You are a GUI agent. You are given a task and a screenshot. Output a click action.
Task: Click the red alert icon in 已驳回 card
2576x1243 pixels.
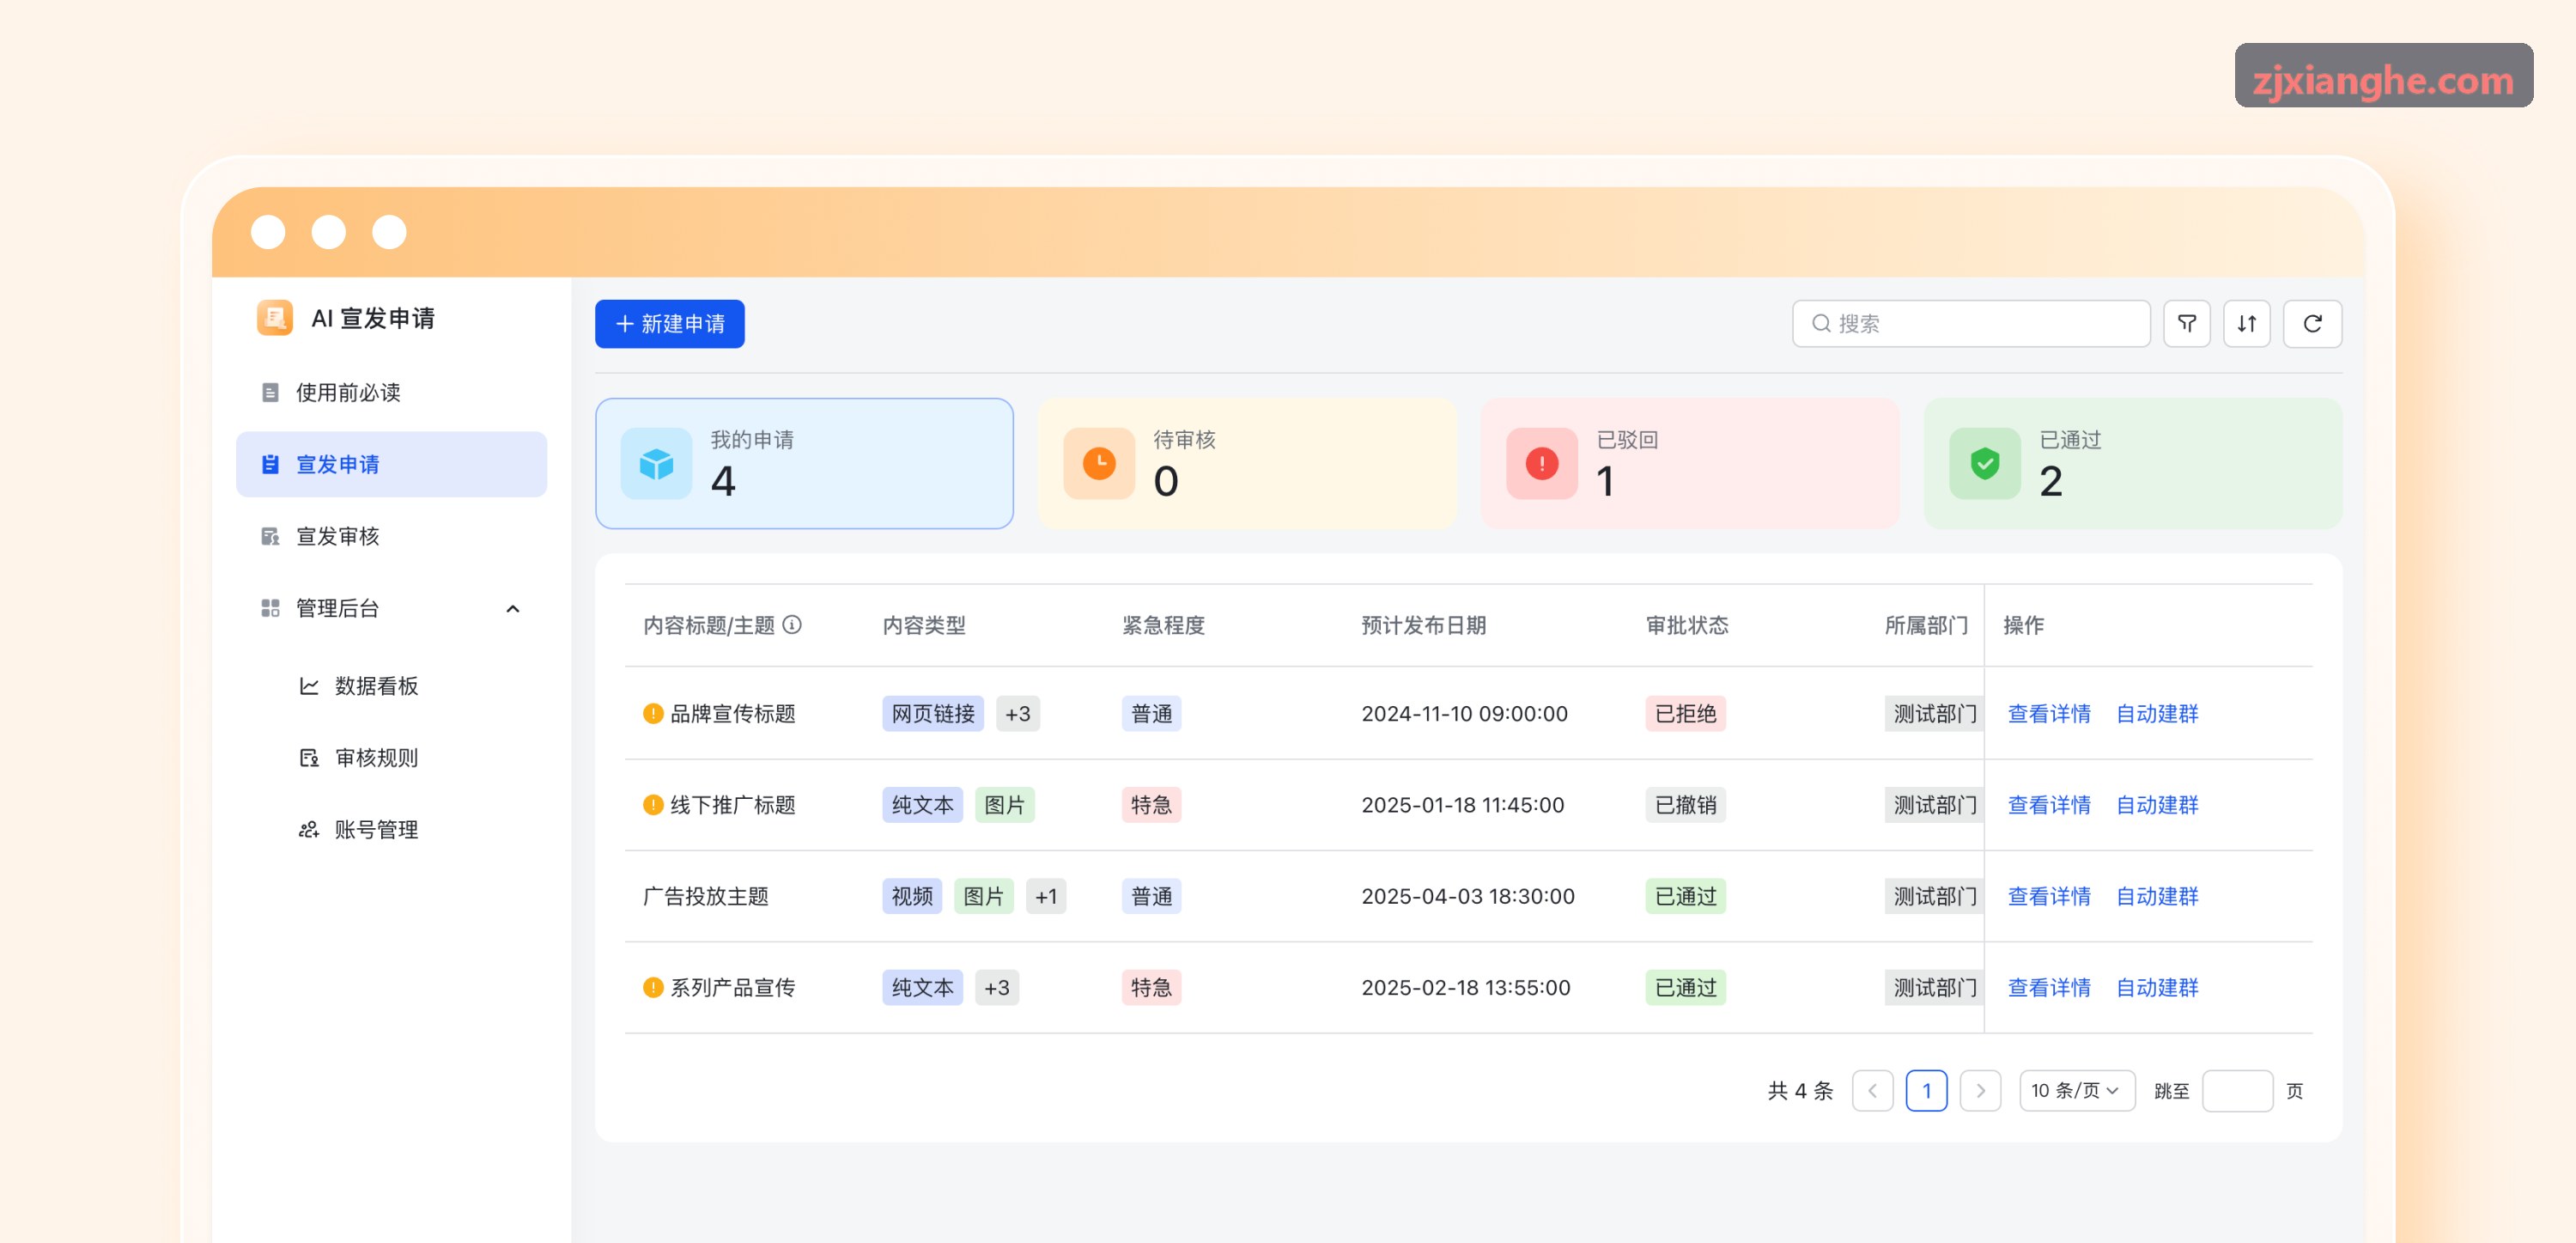click(x=1541, y=463)
